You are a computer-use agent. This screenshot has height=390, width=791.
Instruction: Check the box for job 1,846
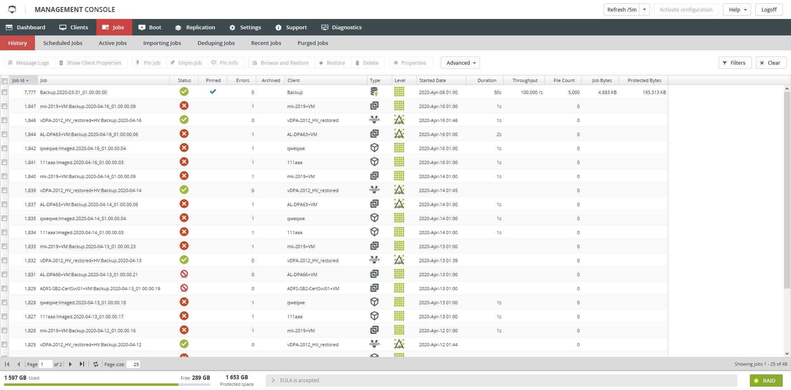click(5, 120)
